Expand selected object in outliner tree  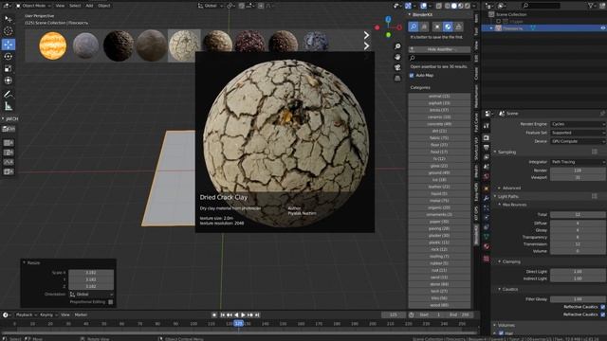[x=491, y=28]
